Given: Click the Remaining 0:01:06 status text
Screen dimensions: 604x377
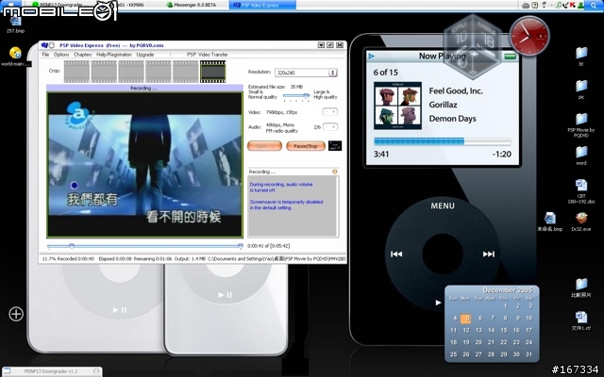Looking at the screenshot, I should (153, 259).
